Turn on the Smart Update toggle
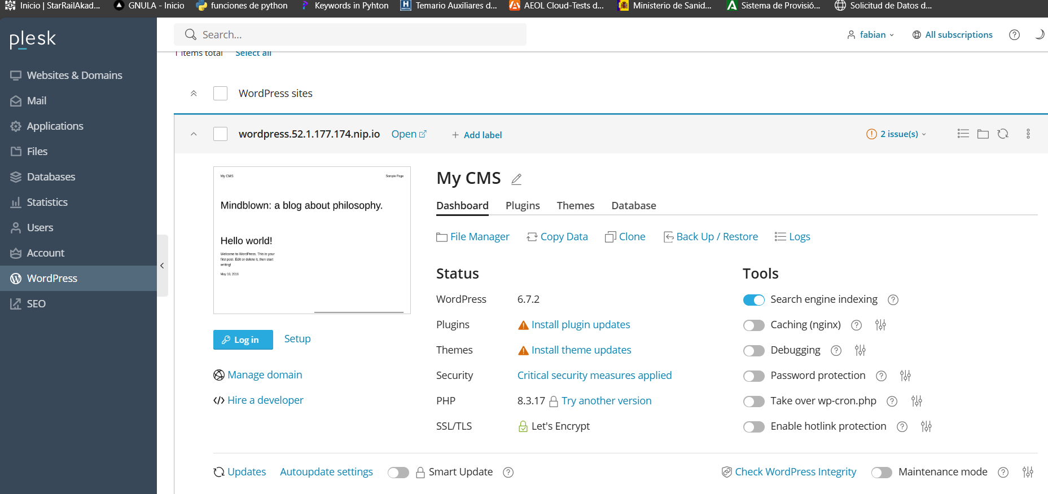 [398, 473]
